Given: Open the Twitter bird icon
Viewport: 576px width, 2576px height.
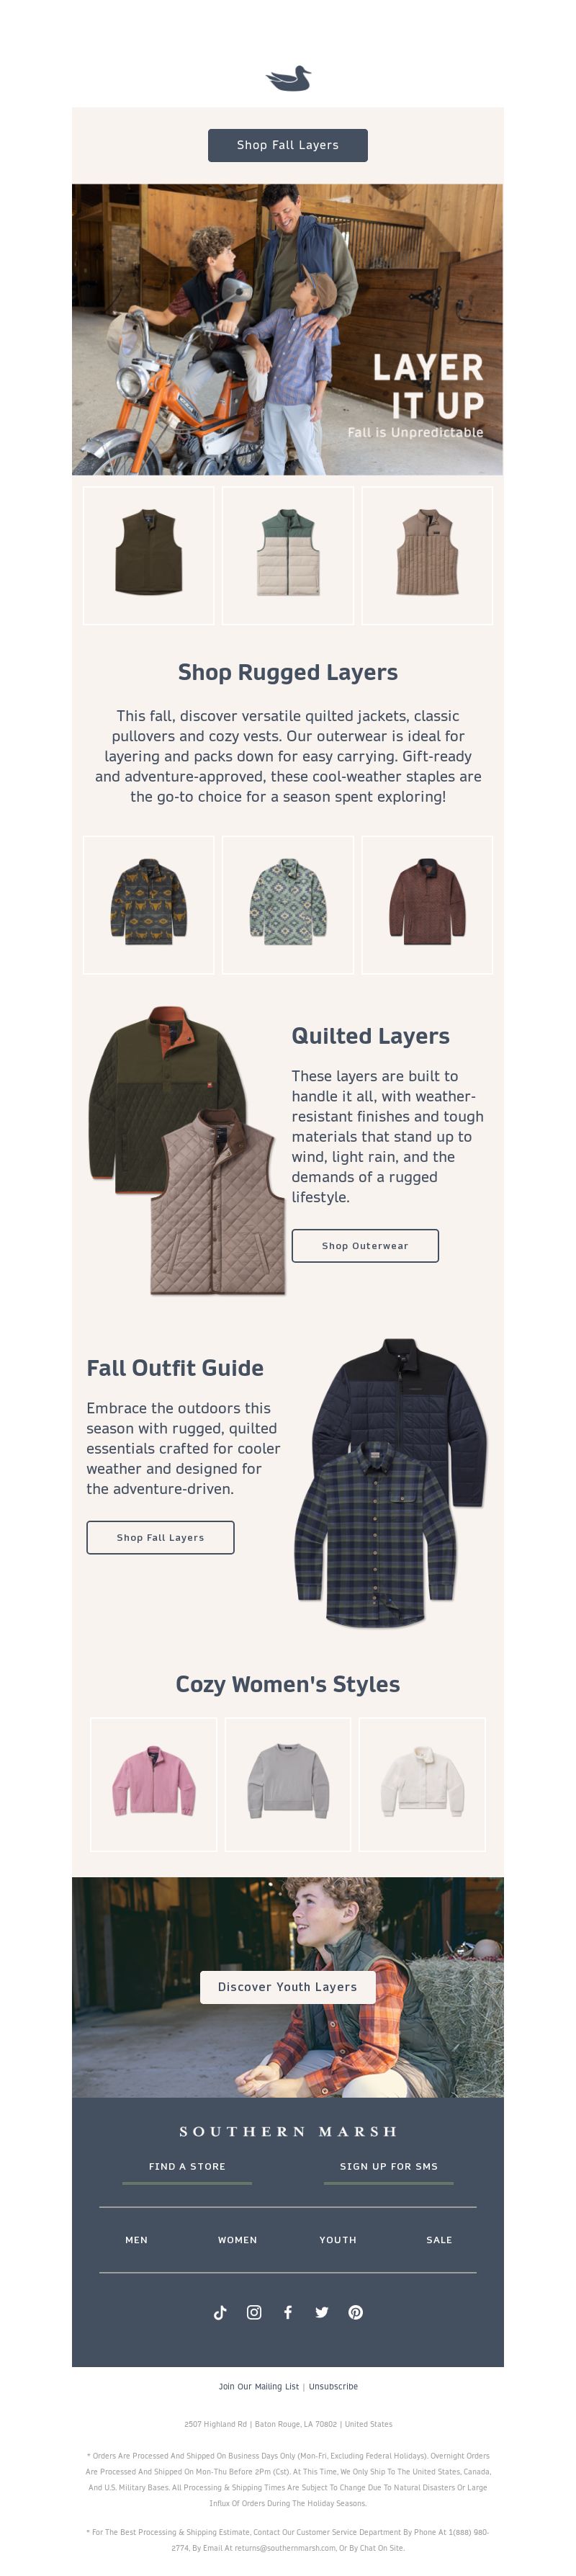Looking at the screenshot, I should 322,2312.
